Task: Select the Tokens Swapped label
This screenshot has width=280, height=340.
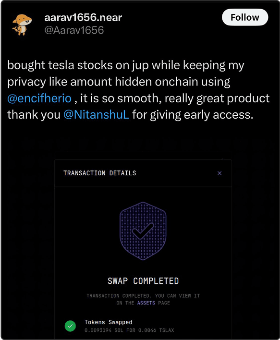Action: (109, 322)
